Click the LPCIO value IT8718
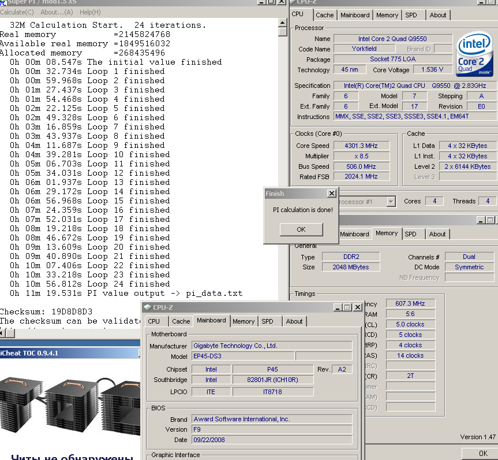The image size is (498, 460). (x=273, y=392)
